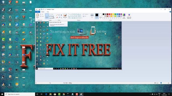Open File Explorer from taskbar
172x96 pixels.
pos(51,94)
